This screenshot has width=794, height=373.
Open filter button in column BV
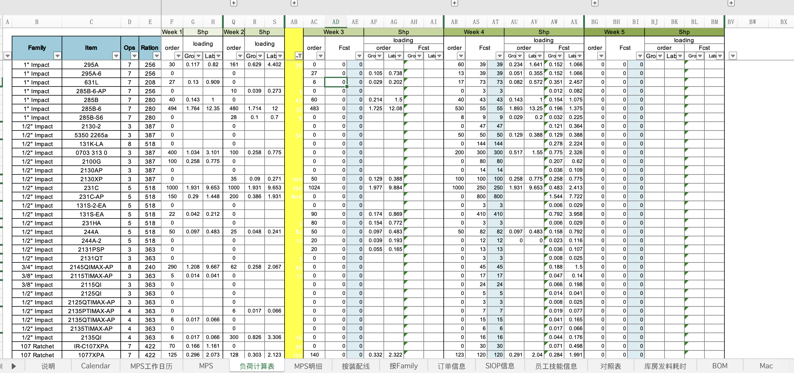[x=733, y=56]
